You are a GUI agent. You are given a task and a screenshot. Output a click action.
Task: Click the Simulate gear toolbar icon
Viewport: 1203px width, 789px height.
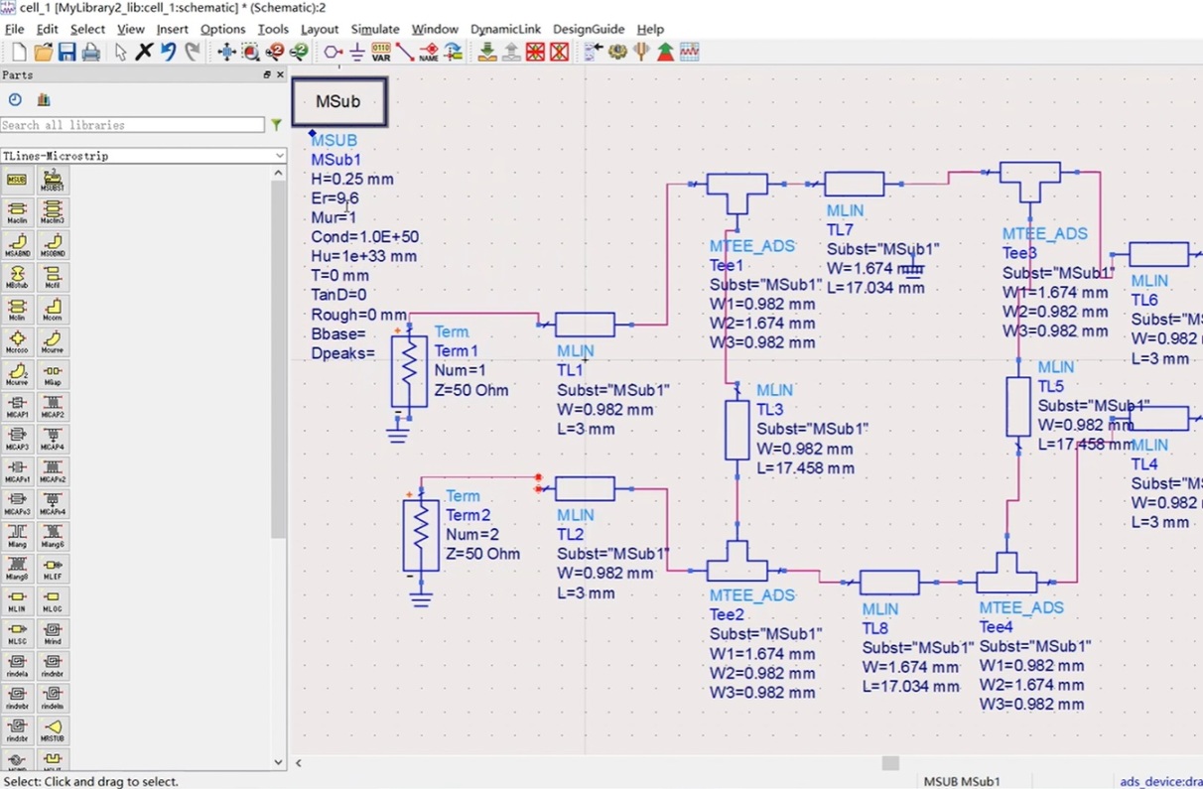coord(617,52)
